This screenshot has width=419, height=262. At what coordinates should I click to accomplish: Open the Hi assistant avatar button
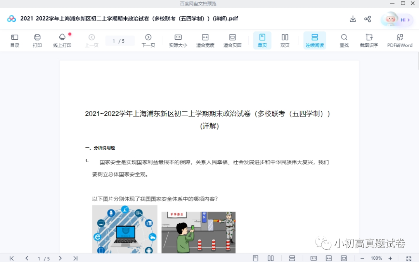click(x=397, y=19)
